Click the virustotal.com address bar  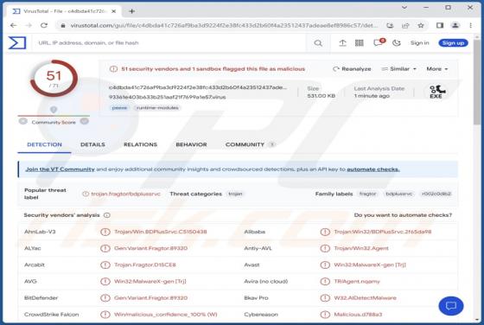point(224,25)
